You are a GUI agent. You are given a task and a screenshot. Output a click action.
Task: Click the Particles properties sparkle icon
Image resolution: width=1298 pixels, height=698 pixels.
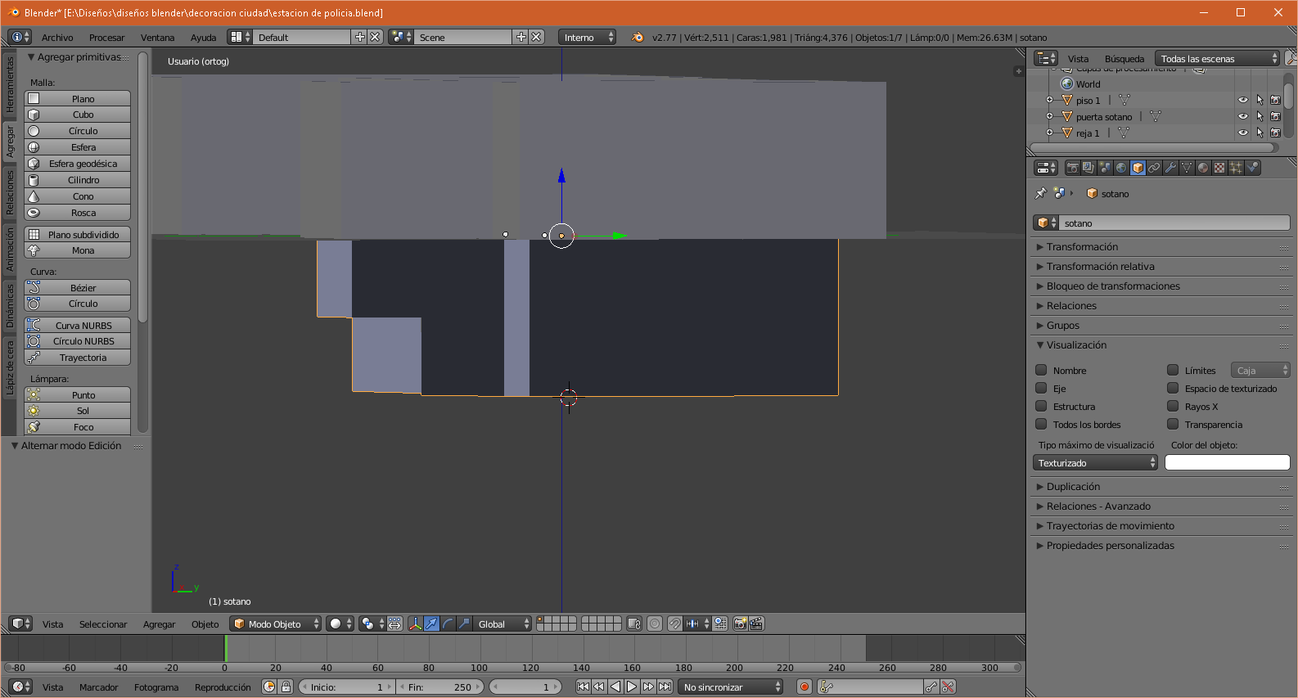pos(1236,168)
